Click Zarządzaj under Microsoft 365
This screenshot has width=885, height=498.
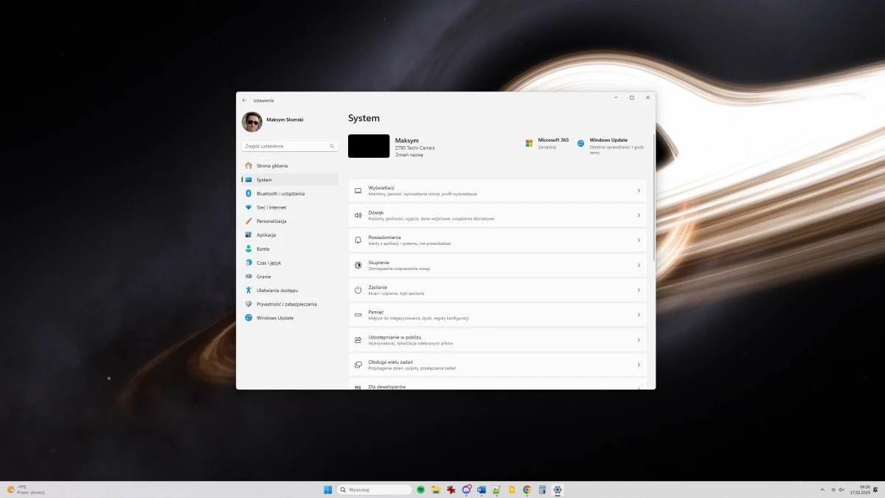click(546, 147)
